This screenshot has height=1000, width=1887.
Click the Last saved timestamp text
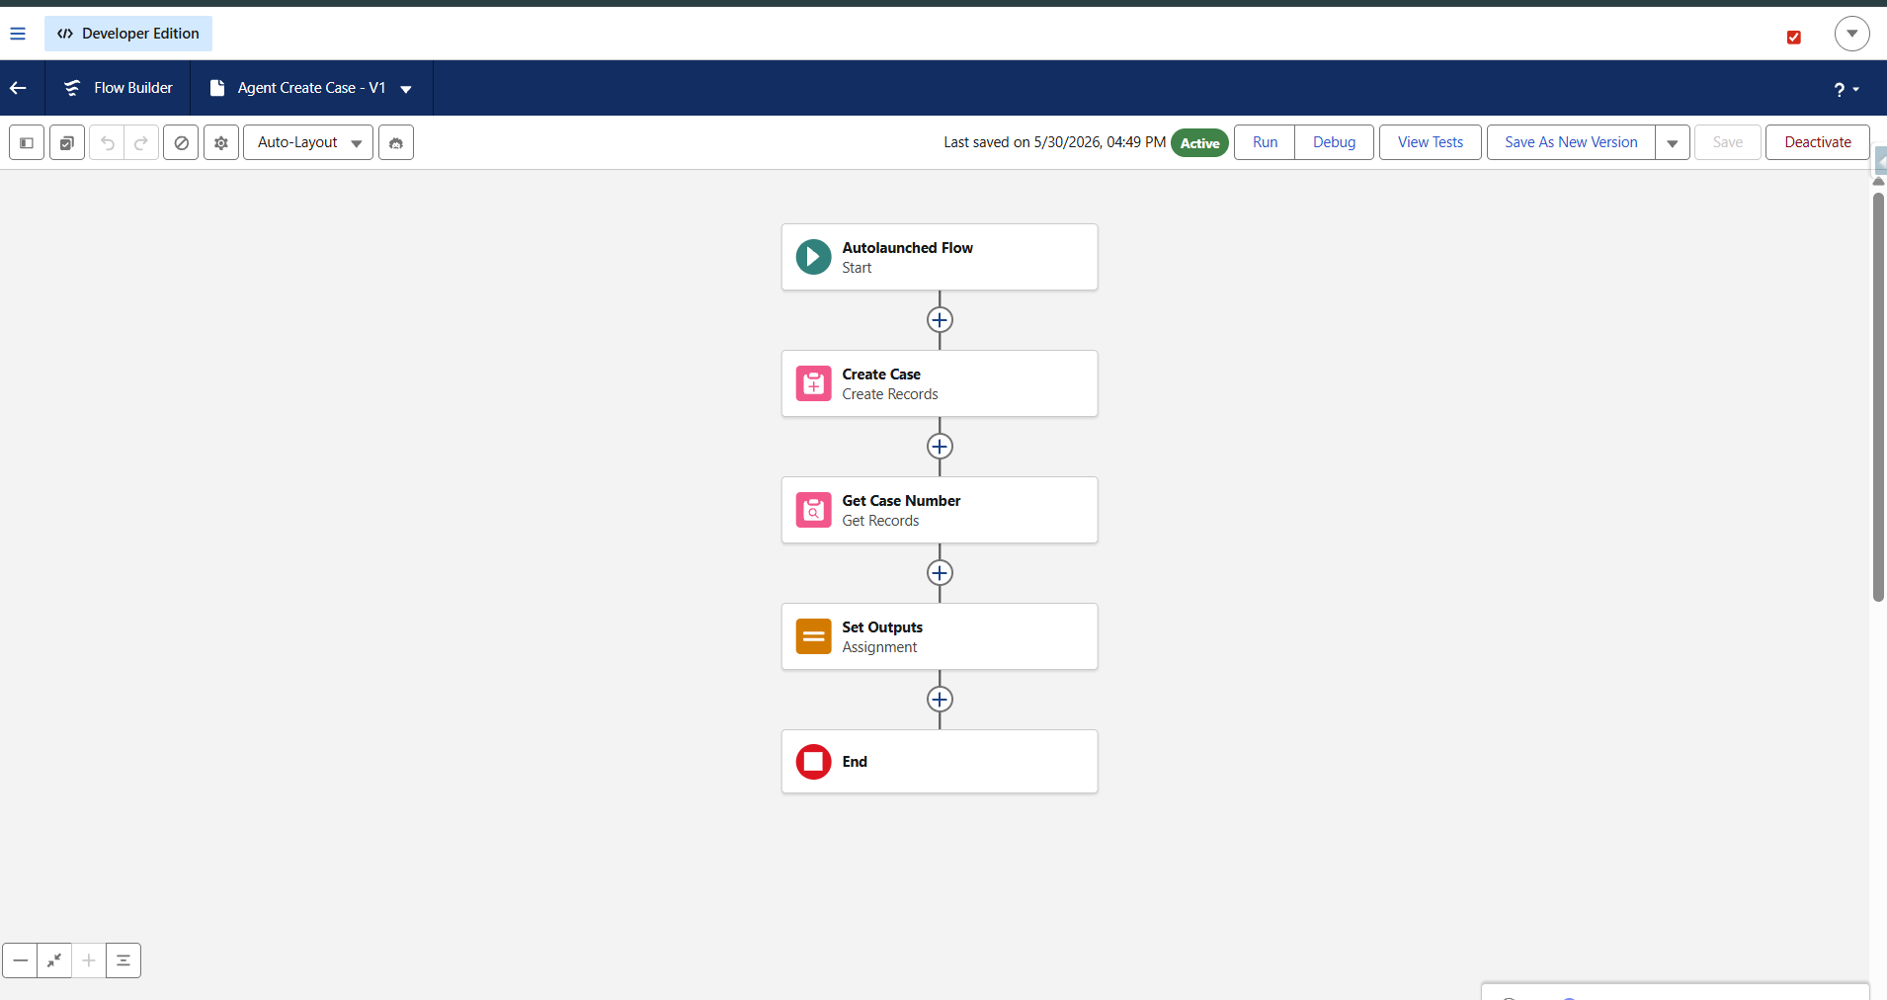[1054, 142]
